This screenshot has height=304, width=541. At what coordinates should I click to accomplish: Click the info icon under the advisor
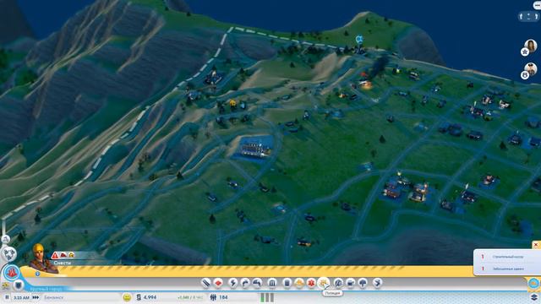click(37, 274)
